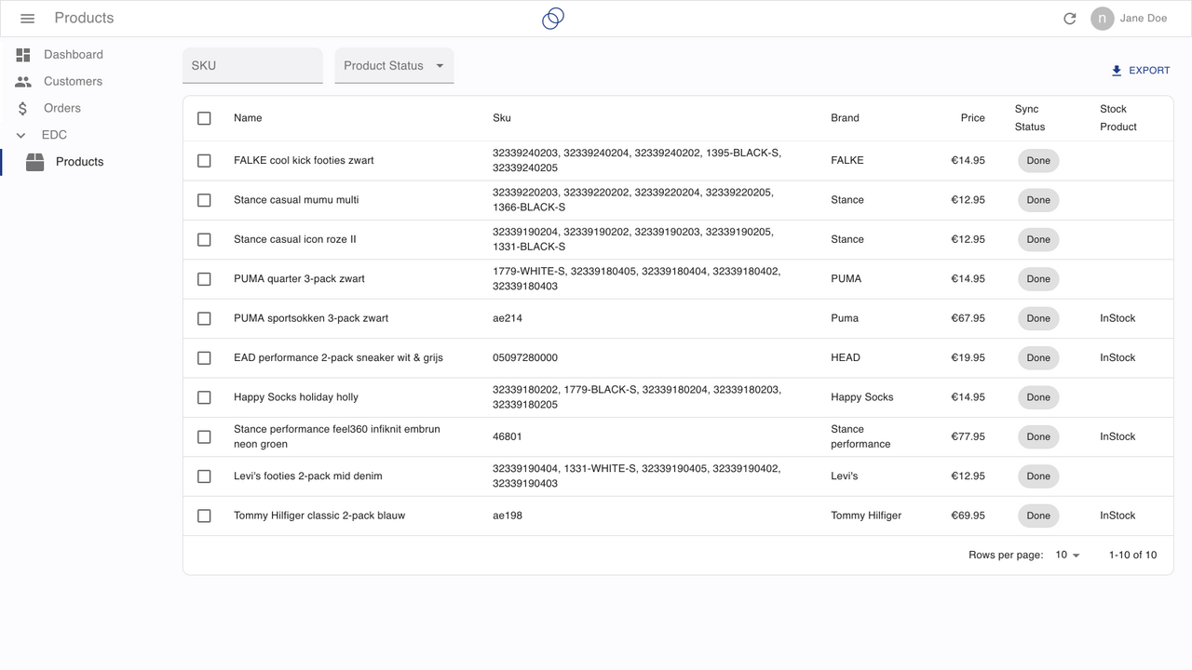Screen dimensions: 1192x670
Task: Refresh the products list
Action: [x=1070, y=19]
